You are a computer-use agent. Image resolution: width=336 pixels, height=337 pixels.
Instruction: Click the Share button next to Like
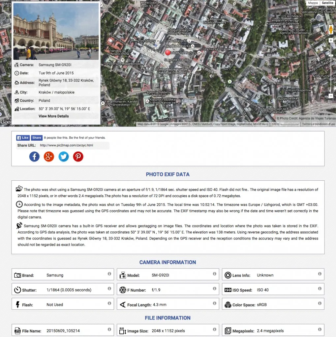[x=37, y=138]
